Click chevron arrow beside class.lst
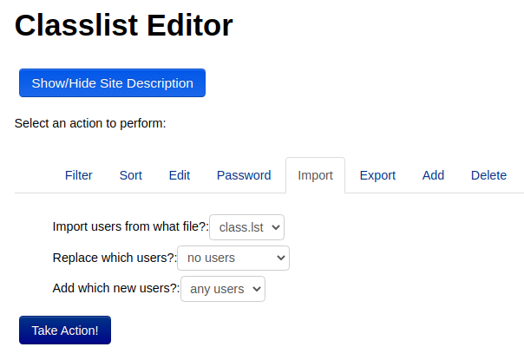 pos(276,227)
